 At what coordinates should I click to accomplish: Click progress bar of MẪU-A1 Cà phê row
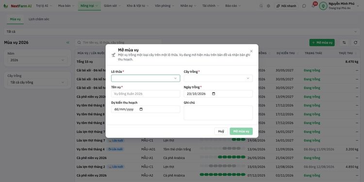pos(222,157)
